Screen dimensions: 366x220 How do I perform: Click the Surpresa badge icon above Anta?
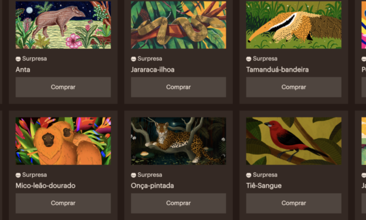18,59
